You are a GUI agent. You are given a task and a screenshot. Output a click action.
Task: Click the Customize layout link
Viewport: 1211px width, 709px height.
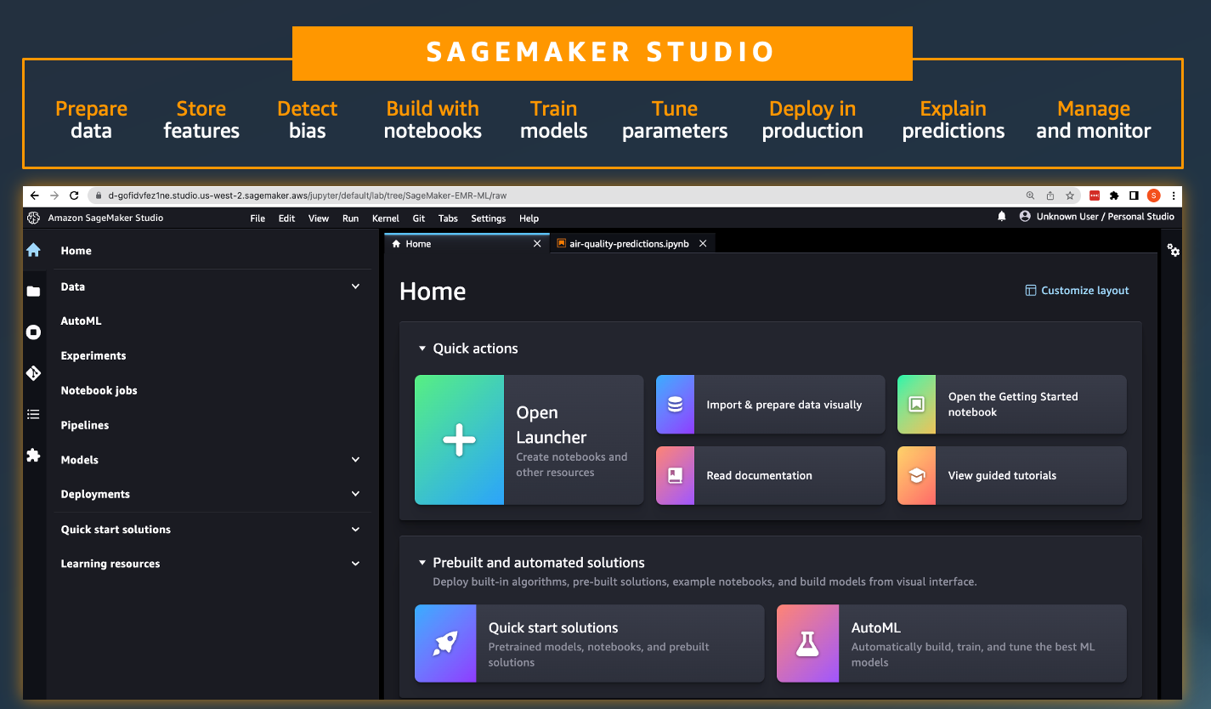pos(1077,291)
